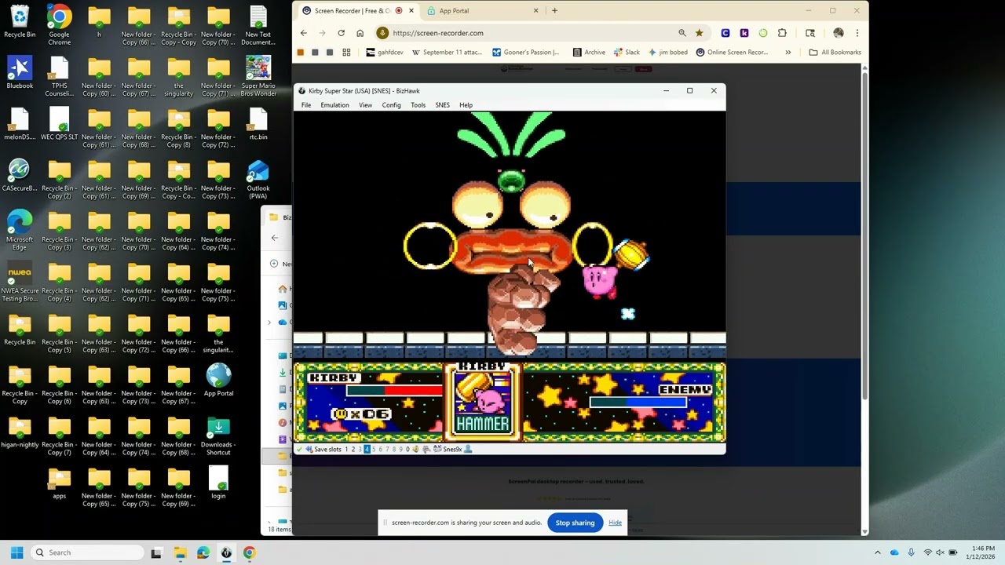
Task: Expand the hidden bookmarks overflow chevron
Action: click(x=788, y=53)
